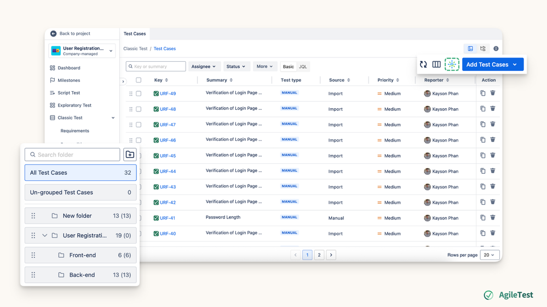Select the All Test Cases folder
The image size is (547, 307).
pyautogui.click(x=80, y=173)
